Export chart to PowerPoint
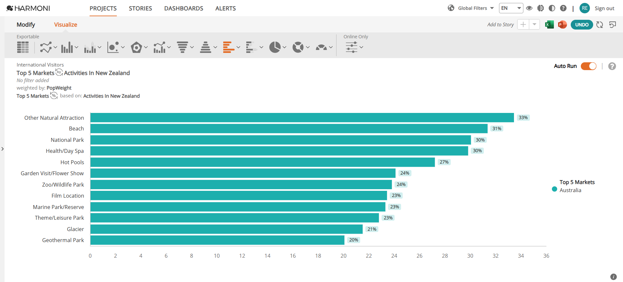The height and width of the screenshot is (282, 623). click(562, 25)
